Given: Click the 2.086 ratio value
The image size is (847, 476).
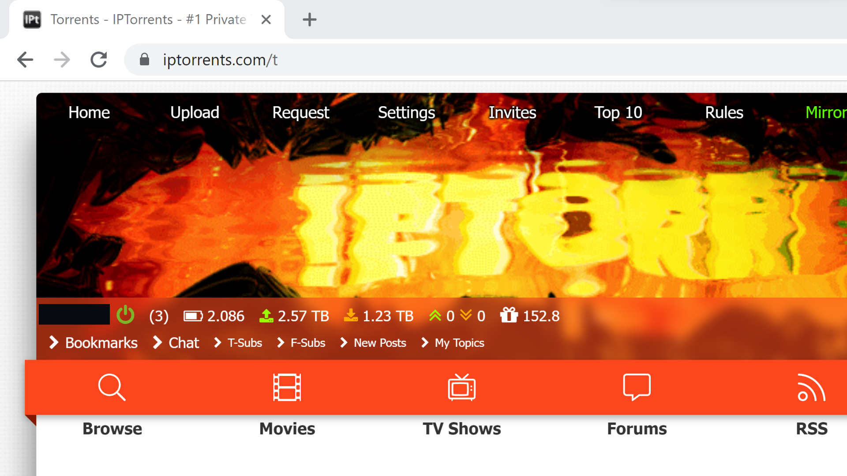Looking at the screenshot, I should point(226,316).
